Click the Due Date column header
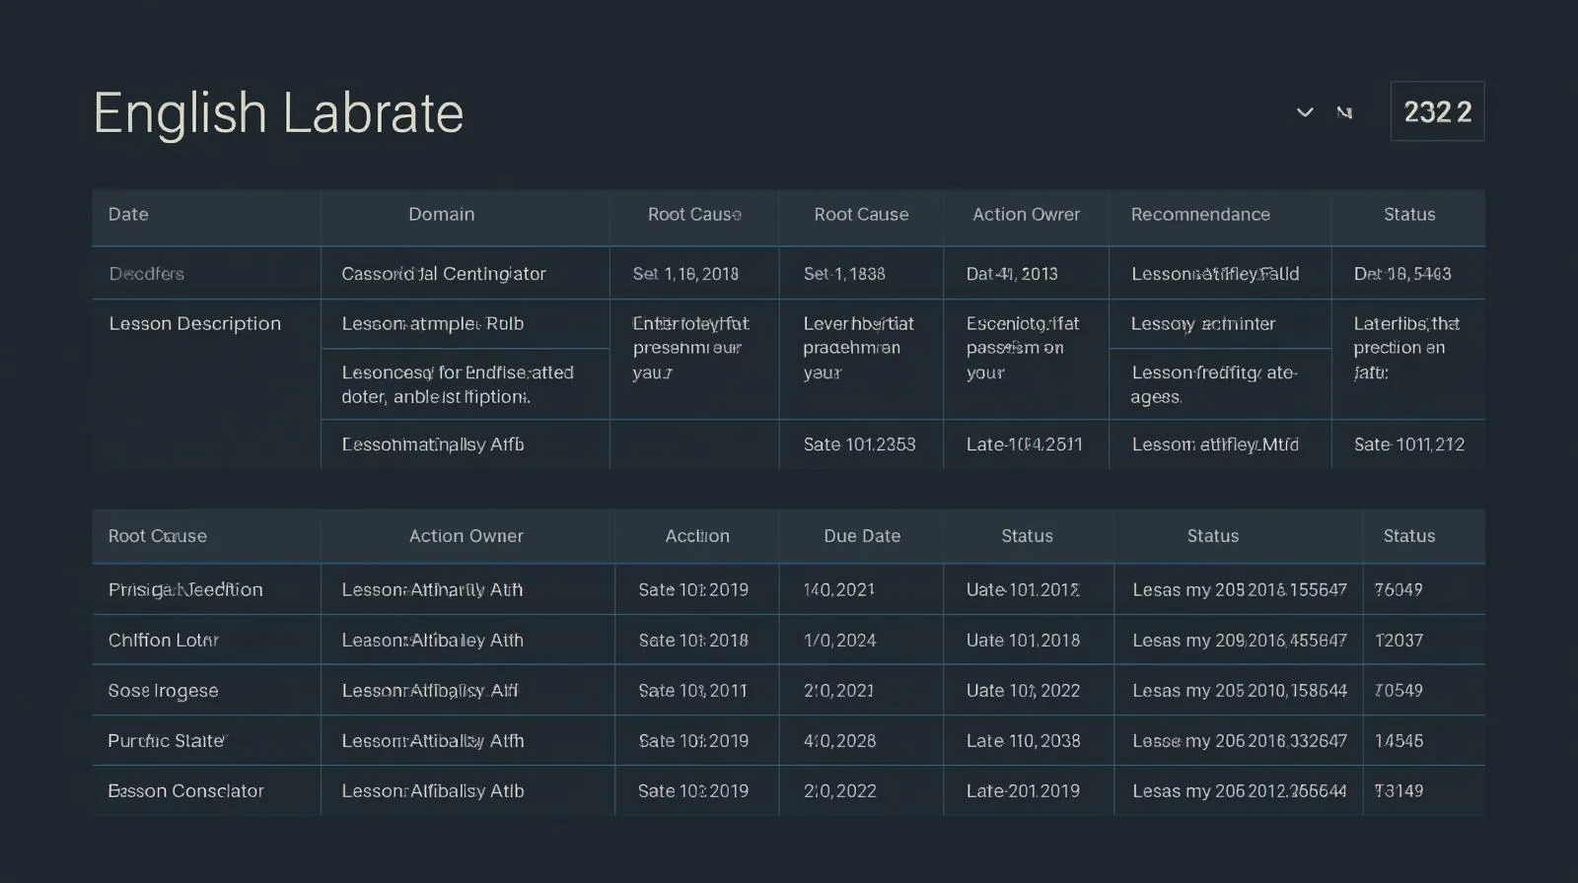This screenshot has width=1578, height=883. [x=862, y=536]
